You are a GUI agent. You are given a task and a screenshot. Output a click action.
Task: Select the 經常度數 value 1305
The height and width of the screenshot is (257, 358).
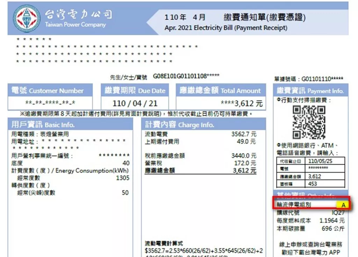pos(123,178)
